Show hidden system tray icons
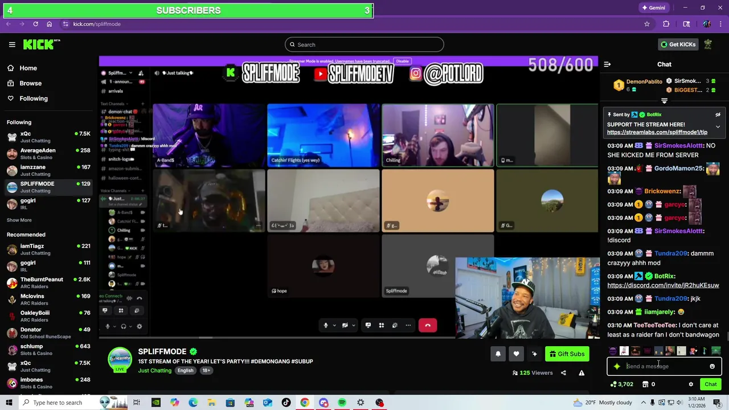The width and height of the screenshot is (729, 410). (x=643, y=403)
